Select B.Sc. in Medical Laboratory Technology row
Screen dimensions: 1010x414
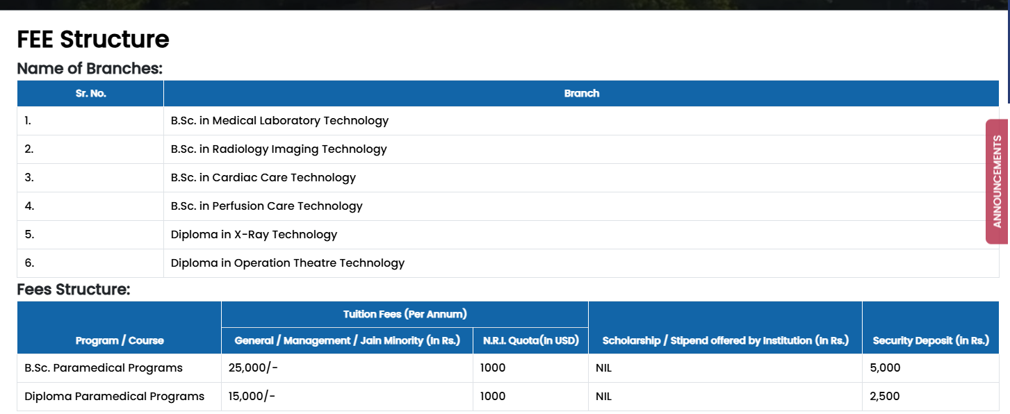click(279, 121)
